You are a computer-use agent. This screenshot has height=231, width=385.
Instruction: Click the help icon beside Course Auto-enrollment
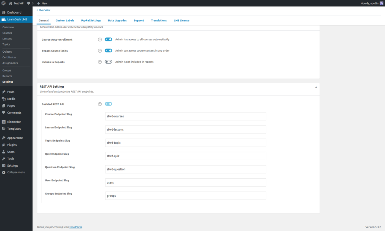coord(100,40)
